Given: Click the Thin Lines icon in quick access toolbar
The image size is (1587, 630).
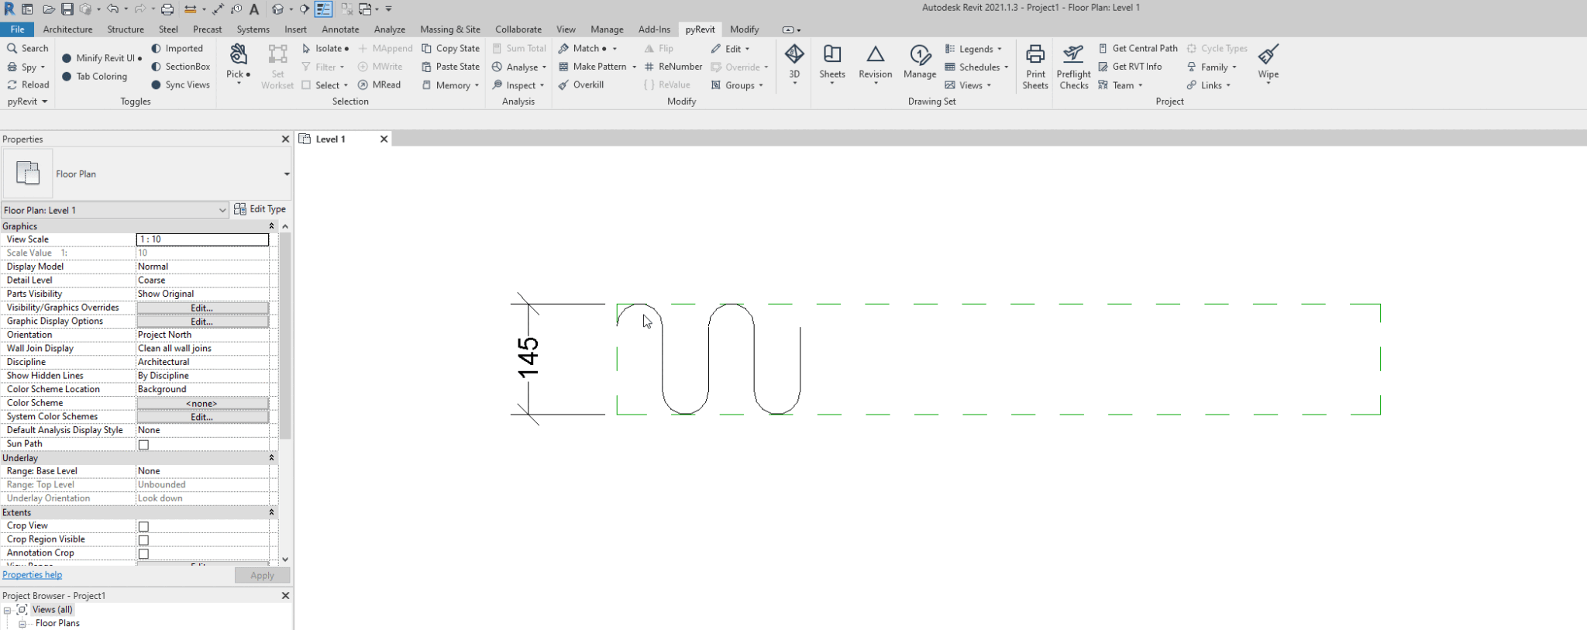Looking at the screenshot, I should [323, 9].
